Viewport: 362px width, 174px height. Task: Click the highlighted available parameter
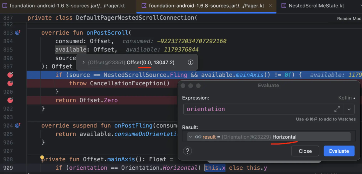coord(71,50)
